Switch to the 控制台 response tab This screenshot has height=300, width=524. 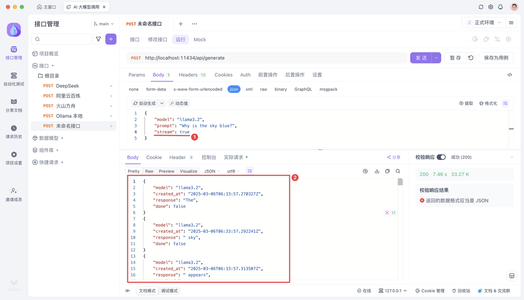[x=209, y=157]
